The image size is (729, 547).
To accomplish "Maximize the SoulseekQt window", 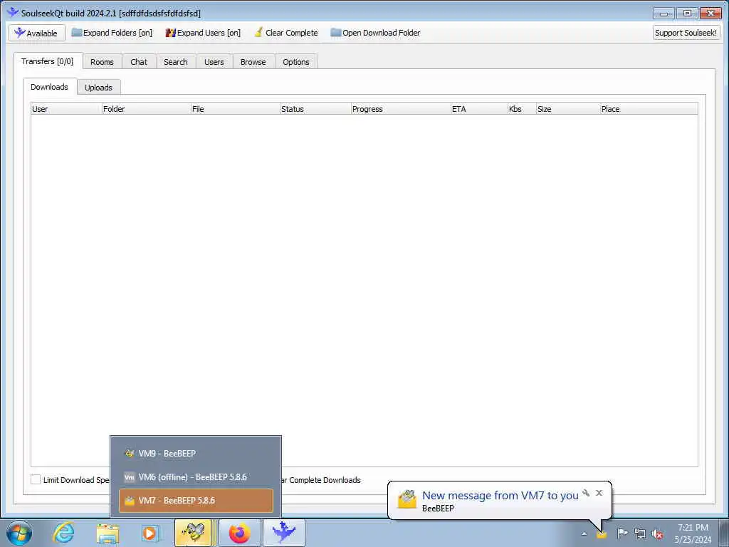I will tap(687, 13).
